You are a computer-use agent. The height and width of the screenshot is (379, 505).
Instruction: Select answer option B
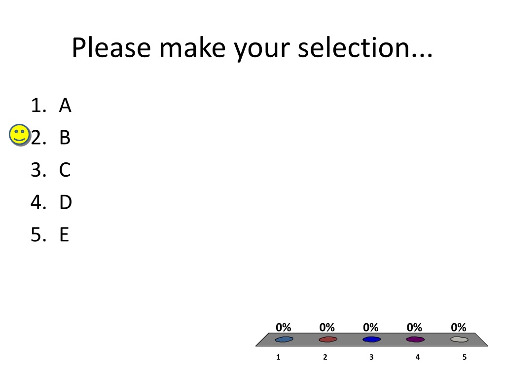pyautogui.click(x=51, y=138)
